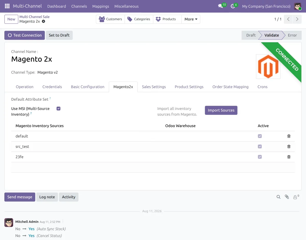Go to next record arrow

pyautogui.click(x=297, y=19)
